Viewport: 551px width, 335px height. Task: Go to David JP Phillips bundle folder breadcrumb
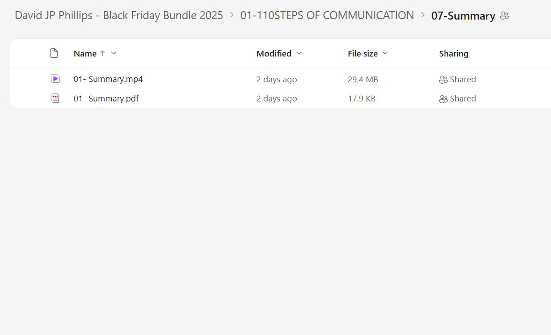click(119, 16)
